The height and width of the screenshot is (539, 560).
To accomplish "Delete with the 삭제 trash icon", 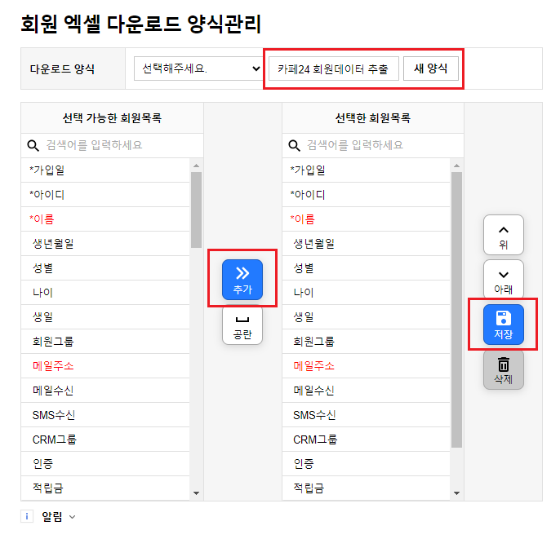I will point(503,369).
